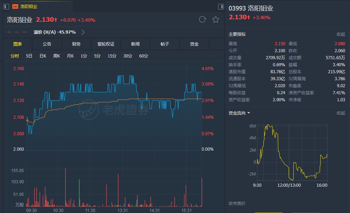The width and height of the screenshot is (350, 213).
Task: Click the 昨收 value 2.060
Action: point(340,51)
